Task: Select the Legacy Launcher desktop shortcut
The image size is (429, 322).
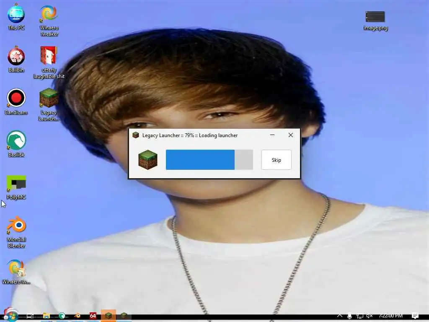Action: pos(49,105)
